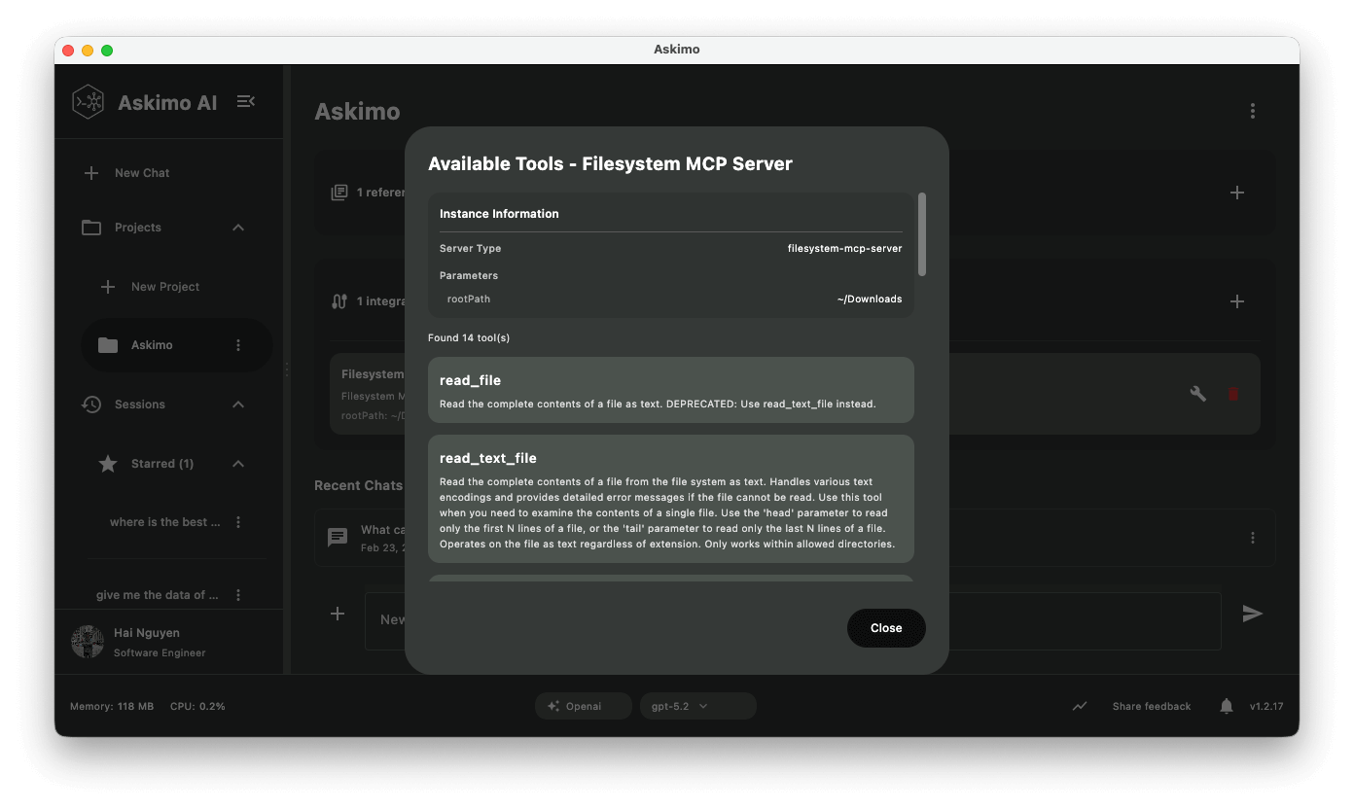
Task: Click the 'Instance Information' heading
Action: [x=499, y=214]
